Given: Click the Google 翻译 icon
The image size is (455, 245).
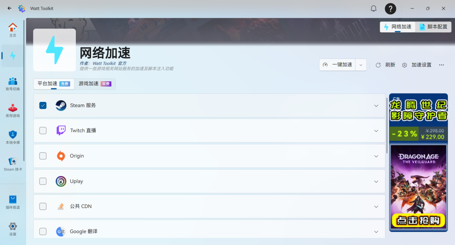Looking at the screenshot, I should (60, 232).
